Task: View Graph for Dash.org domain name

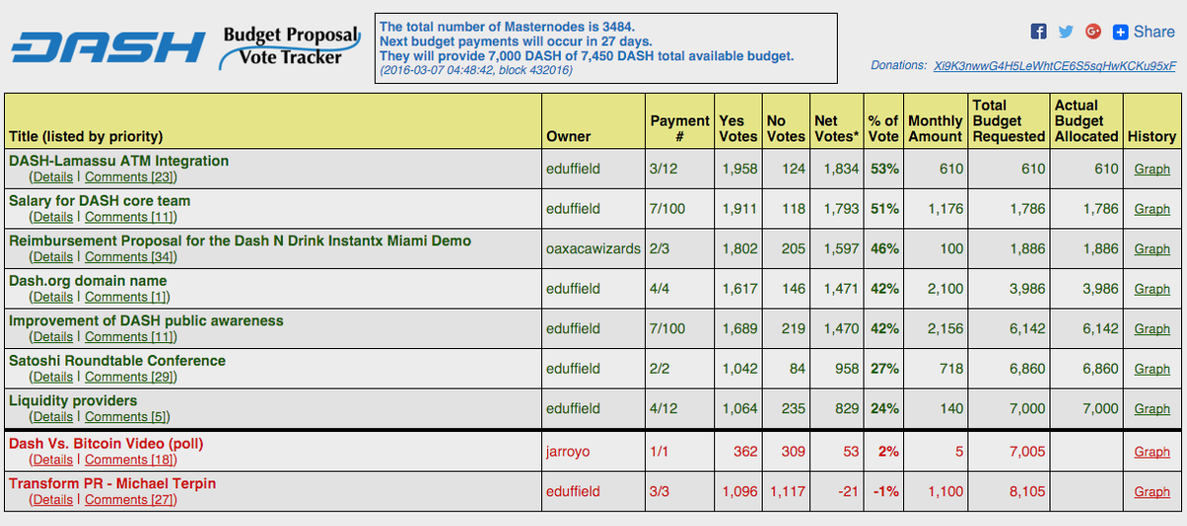Action: [1151, 289]
